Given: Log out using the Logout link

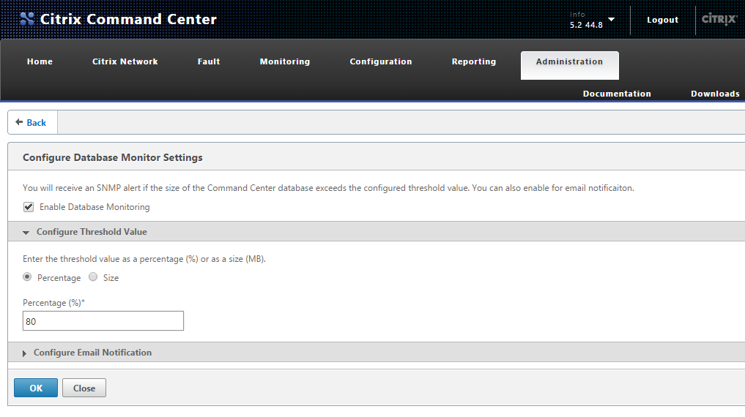Looking at the screenshot, I should [662, 20].
